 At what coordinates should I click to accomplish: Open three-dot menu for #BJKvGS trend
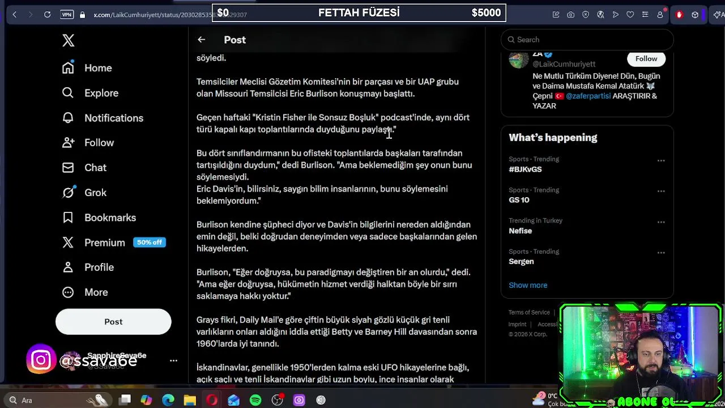tap(661, 161)
